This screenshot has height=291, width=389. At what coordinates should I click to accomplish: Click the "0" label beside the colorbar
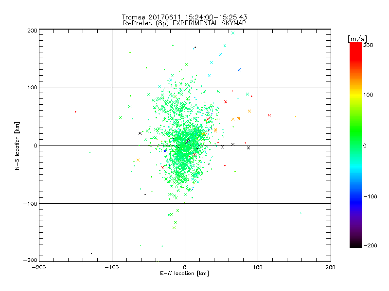click(365, 145)
